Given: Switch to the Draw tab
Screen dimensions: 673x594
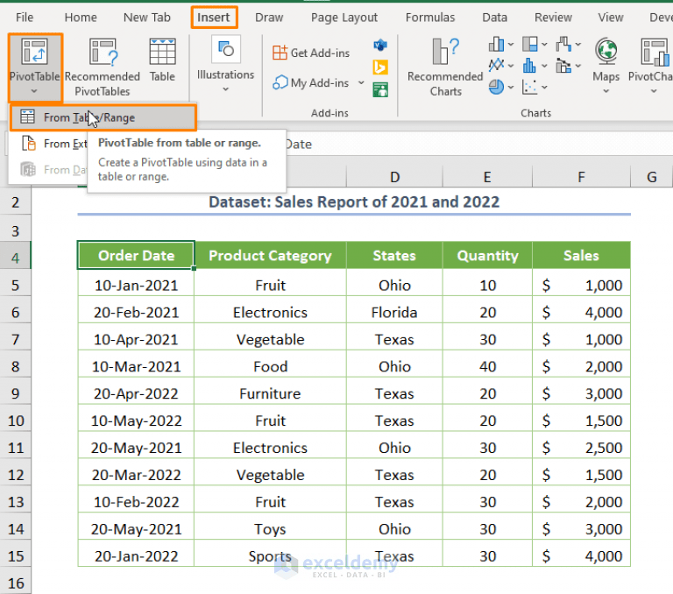Looking at the screenshot, I should (x=269, y=18).
